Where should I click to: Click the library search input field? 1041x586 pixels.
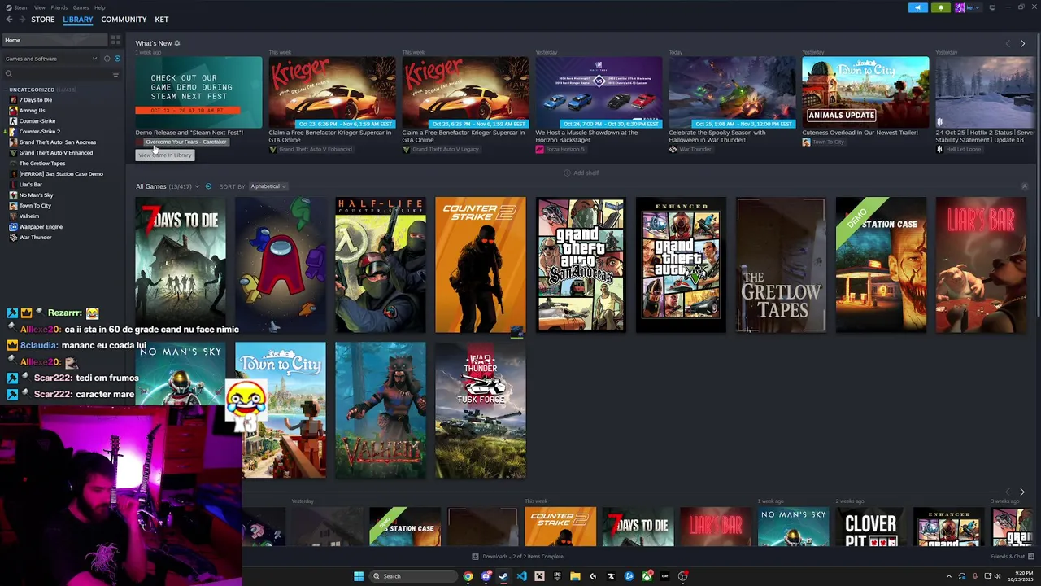(x=61, y=74)
